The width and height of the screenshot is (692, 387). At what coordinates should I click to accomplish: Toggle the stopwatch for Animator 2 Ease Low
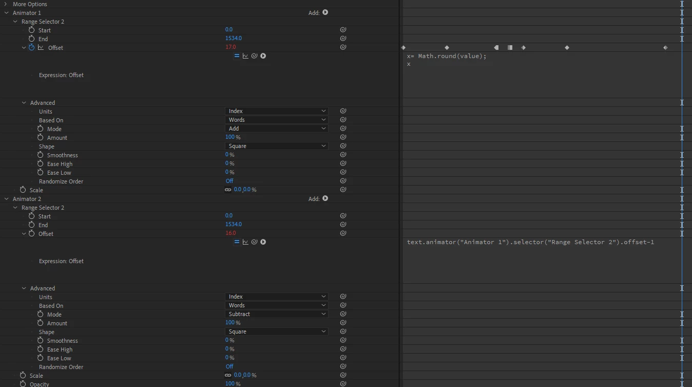click(x=41, y=358)
